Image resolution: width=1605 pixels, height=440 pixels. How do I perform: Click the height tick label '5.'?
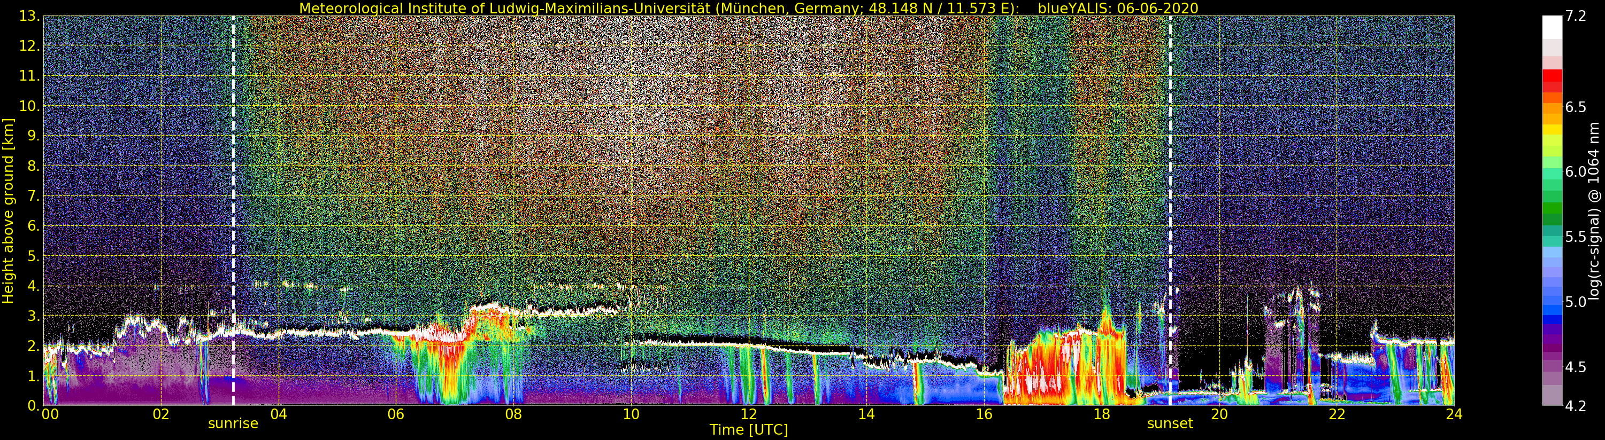click(34, 256)
